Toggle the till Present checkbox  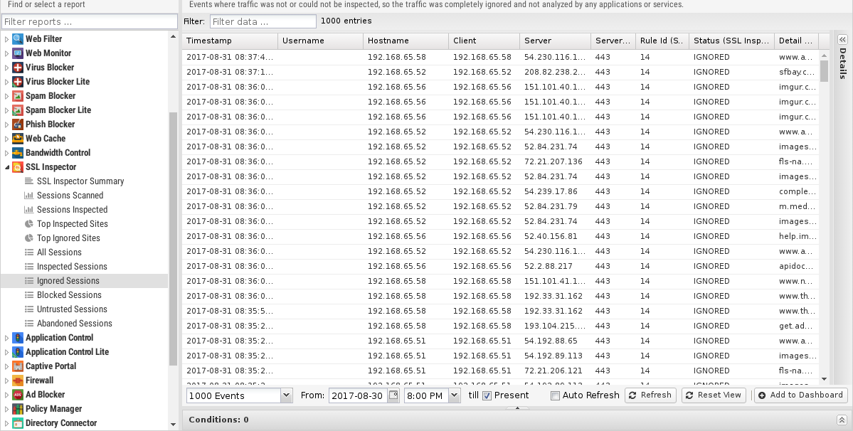[487, 395]
